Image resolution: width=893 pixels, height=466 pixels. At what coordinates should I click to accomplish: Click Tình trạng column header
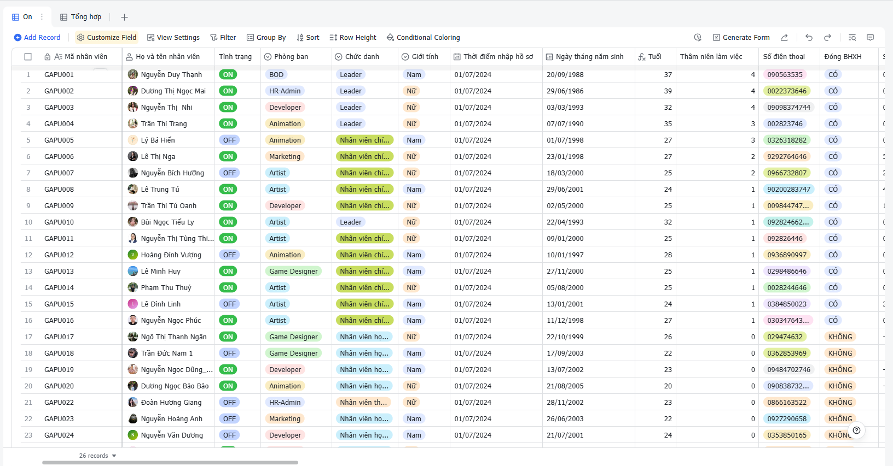[x=237, y=57]
